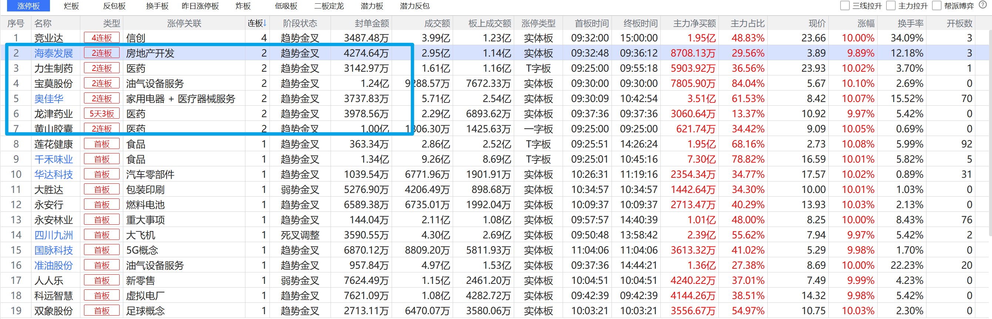The height and width of the screenshot is (319, 992).
Task: Select the 人人乐 stock name
Action: coord(48,280)
